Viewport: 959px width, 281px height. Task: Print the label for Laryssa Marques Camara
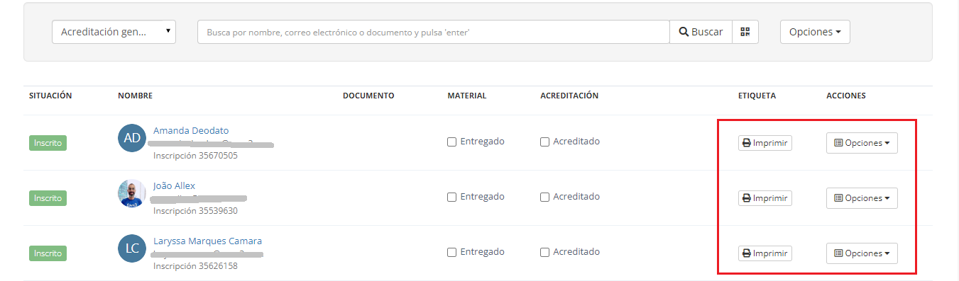coord(765,253)
